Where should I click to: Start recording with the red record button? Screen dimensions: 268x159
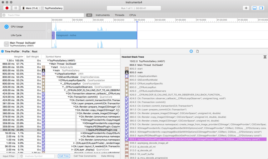pos(7,8)
